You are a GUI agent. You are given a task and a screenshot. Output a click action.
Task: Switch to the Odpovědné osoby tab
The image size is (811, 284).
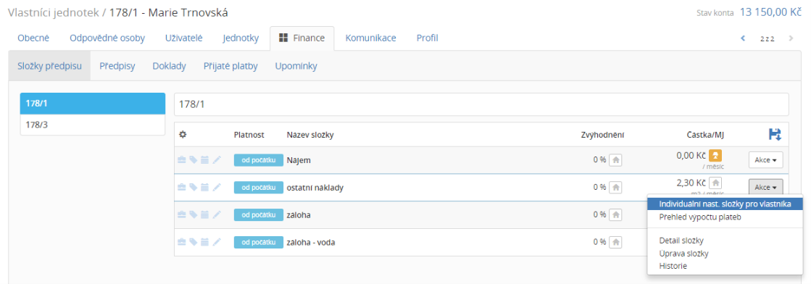[107, 38]
